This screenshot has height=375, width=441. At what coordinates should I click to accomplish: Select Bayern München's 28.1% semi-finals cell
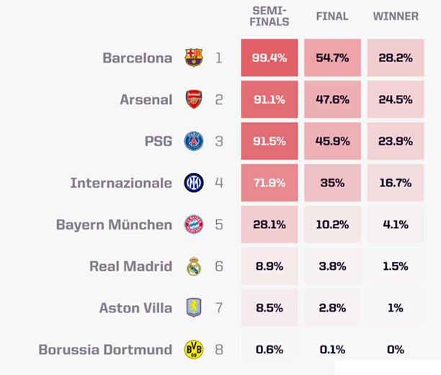(x=270, y=225)
